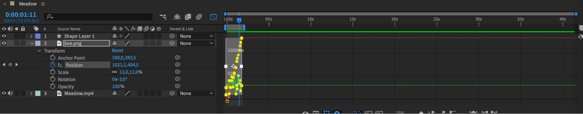
Task: Open parent dropdown for the Meadow.mp4 layer
Action: pos(196,93)
